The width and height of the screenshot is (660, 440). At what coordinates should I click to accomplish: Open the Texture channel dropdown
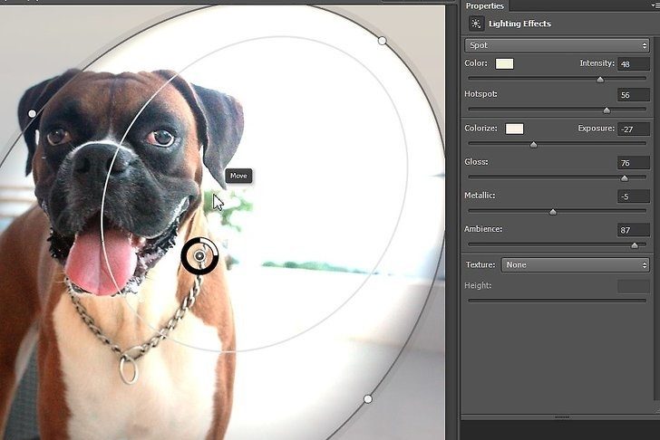pos(575,264)
